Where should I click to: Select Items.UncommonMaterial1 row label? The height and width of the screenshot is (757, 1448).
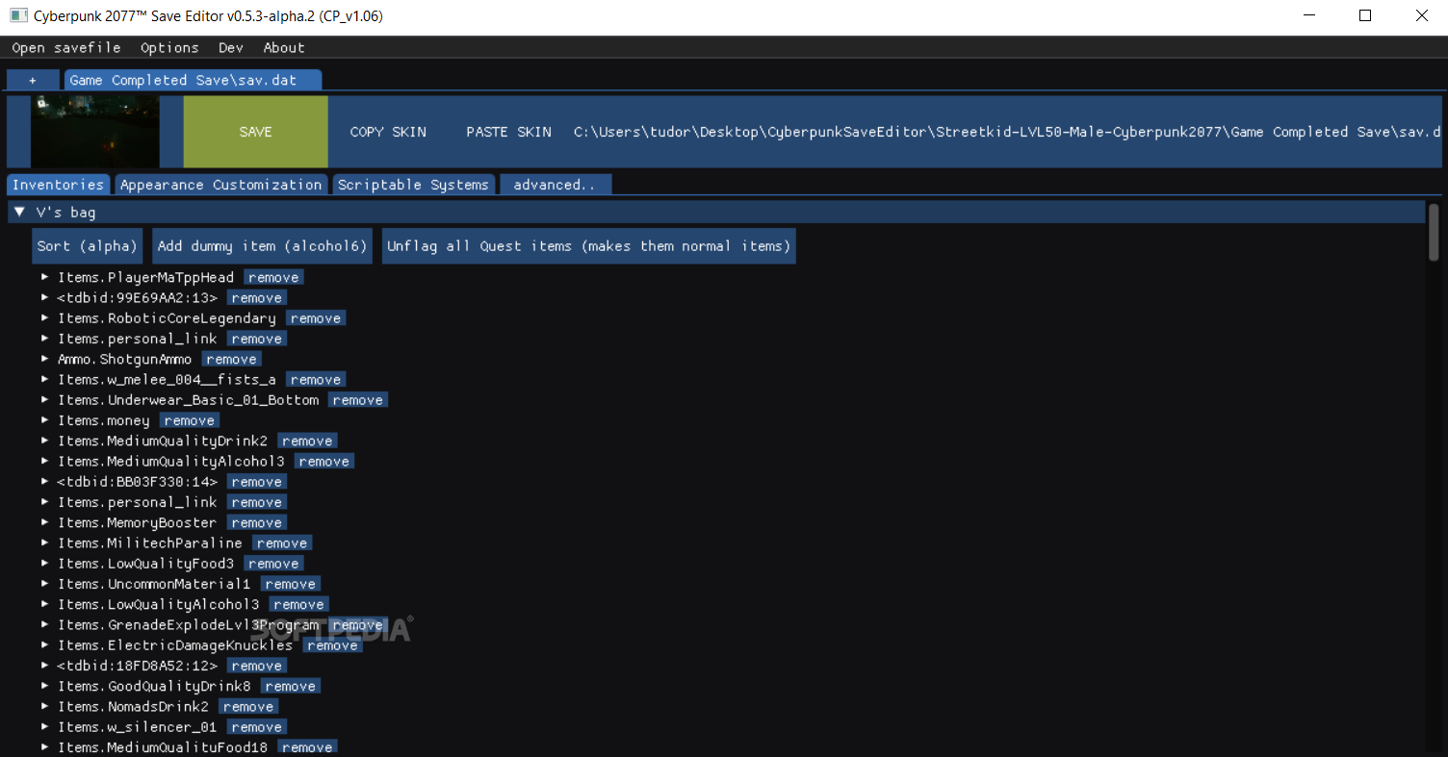point(154,584)
